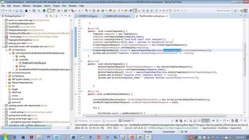The height and width of the screenshot is (140, 249).
Task: Click the Spring perspective icon
Action: 241,10
